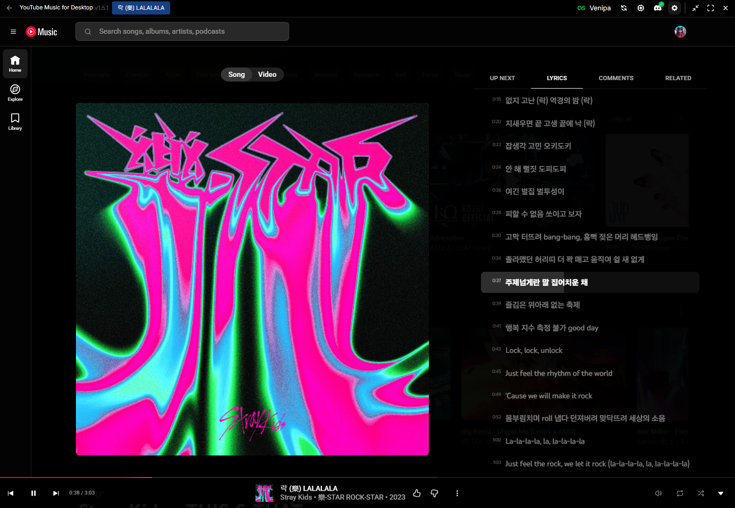Open app settings gear
735x508 pixels.
pos(675,8)
